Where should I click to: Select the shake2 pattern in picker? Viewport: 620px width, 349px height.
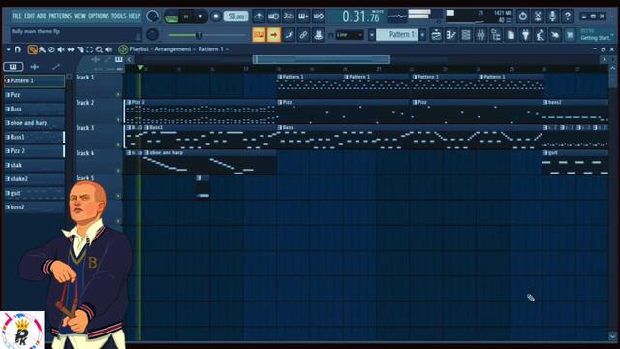(35, 179)
